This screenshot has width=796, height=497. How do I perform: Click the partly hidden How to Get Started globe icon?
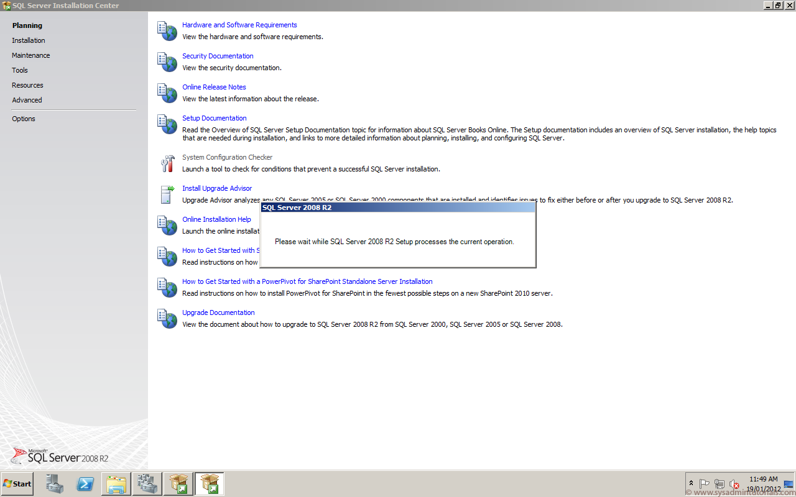[167, 257]
